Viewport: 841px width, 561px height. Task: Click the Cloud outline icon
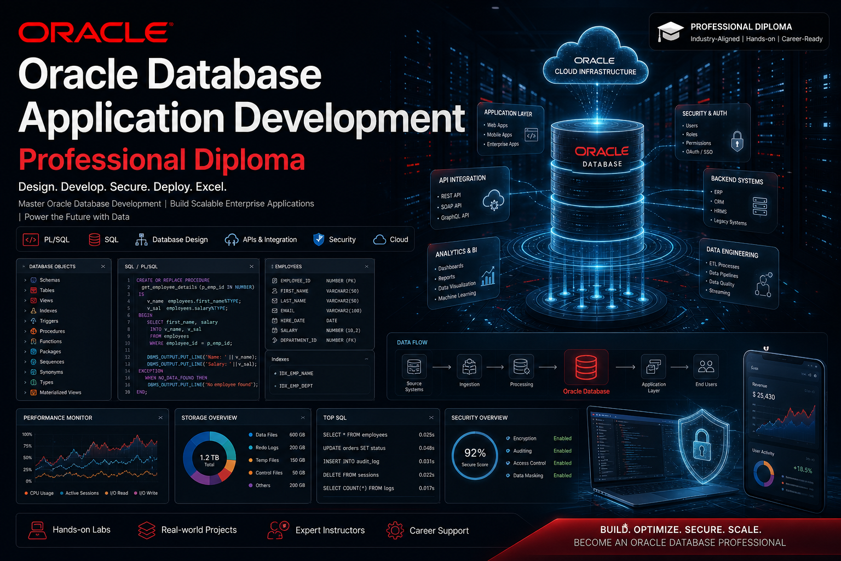tap(379, 239)
